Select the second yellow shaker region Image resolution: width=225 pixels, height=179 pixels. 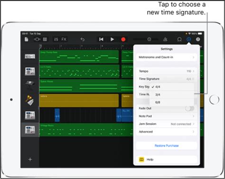[127, 101]
